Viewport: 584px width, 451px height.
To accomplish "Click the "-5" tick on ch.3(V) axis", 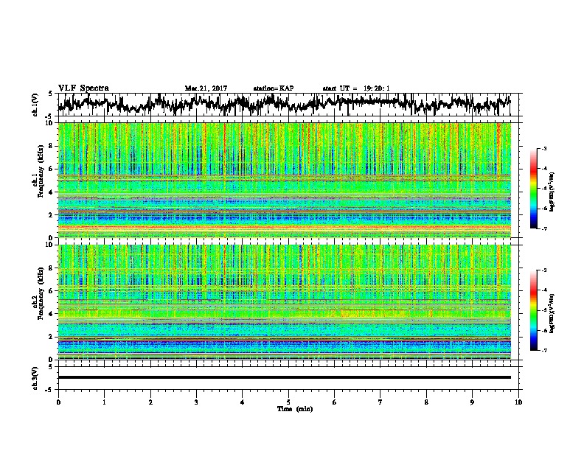I will pos(50,390).
